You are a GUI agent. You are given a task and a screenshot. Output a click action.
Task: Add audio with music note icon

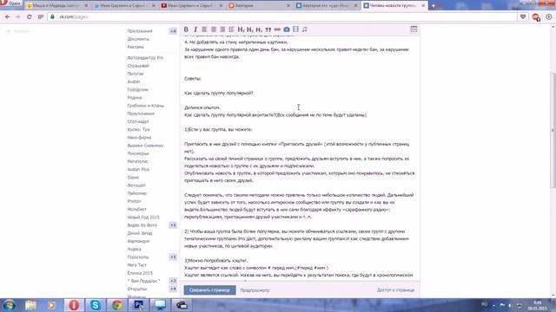click(x=305, y=29)
